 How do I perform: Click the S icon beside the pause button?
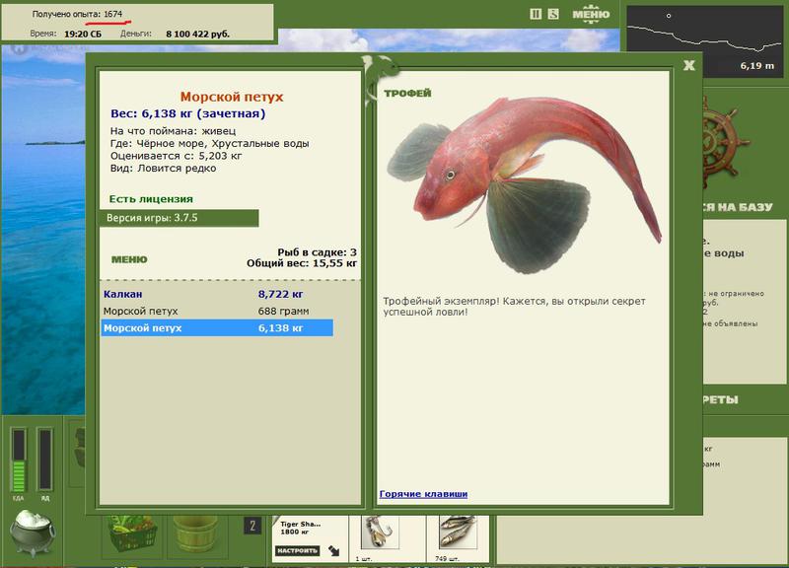(x=553, y=14)
